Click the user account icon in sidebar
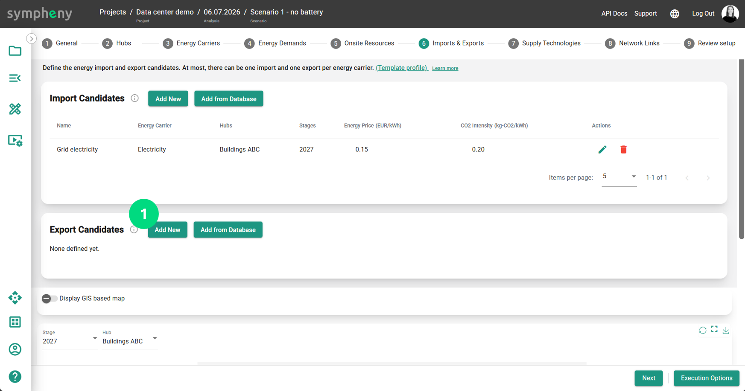 15,349
